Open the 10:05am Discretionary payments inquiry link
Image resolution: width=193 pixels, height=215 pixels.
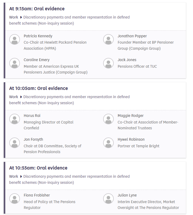(x=76, y=97)
